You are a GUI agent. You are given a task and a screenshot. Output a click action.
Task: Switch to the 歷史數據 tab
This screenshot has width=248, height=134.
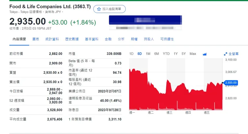tap(72, 39)
